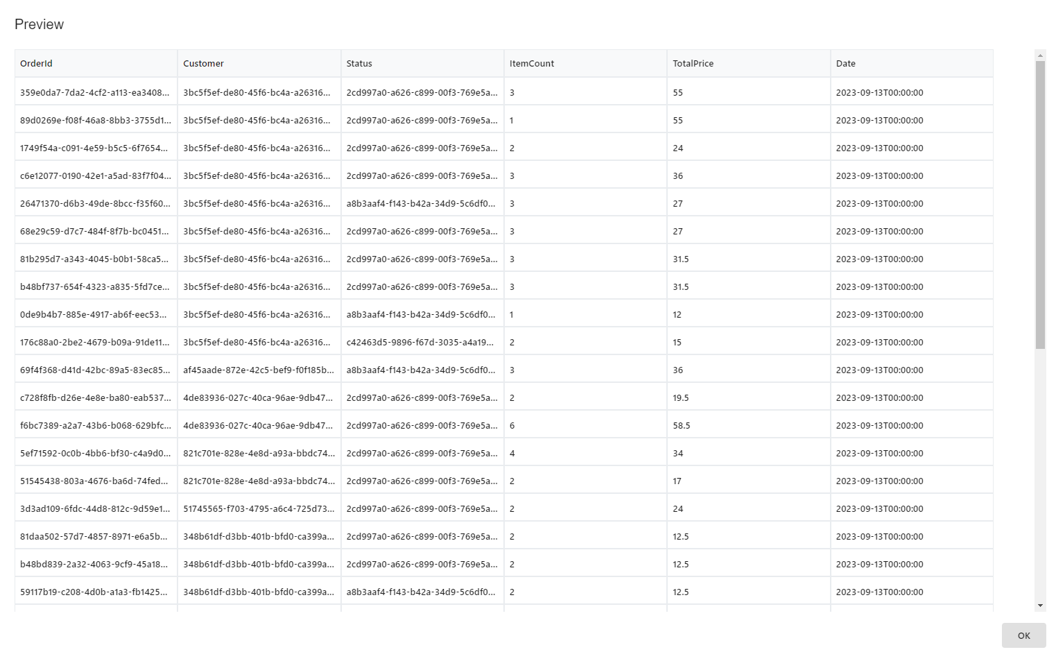This screenshot has width=1056, height=652.
Task: Click the OK button
Action: pyautogui.click(x=1023, y=635)
